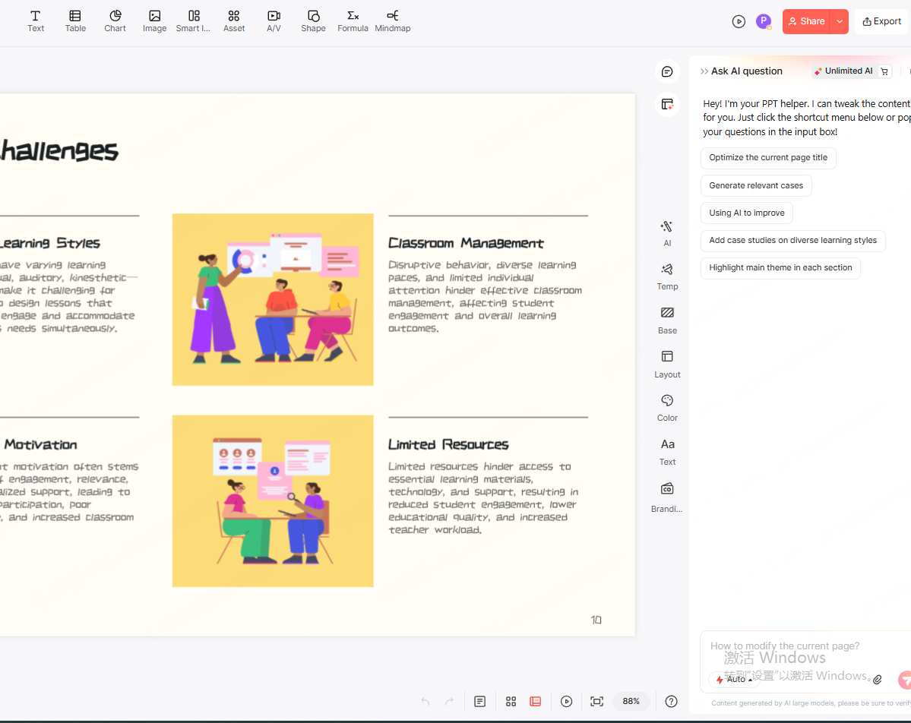Toggle full-screen fit view
The width and height of the screenshot is (911, 723).
pos(596,701)
